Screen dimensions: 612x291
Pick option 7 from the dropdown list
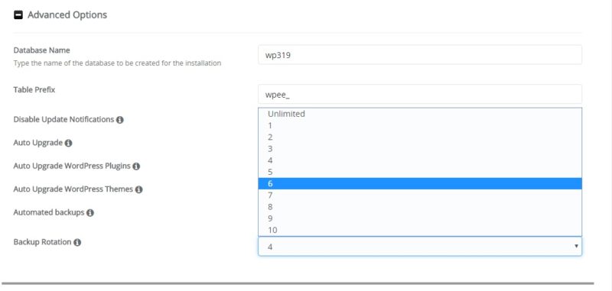[420, 196]
